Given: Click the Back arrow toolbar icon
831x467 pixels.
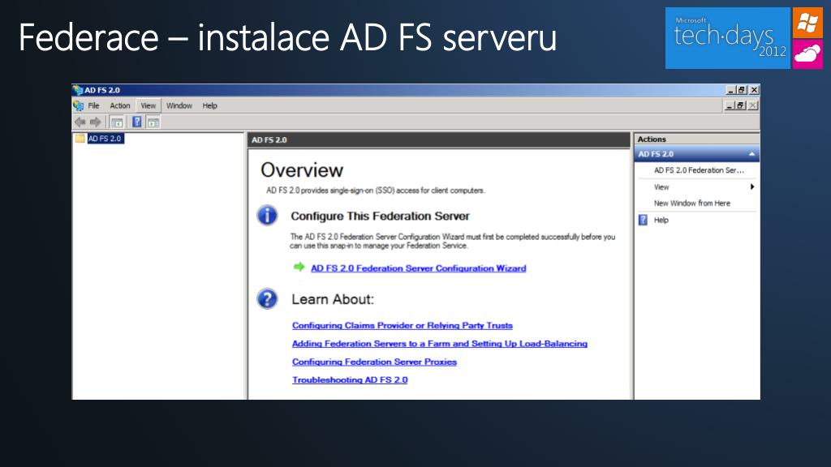Looking at the screenshot, I should coord(80,122).
